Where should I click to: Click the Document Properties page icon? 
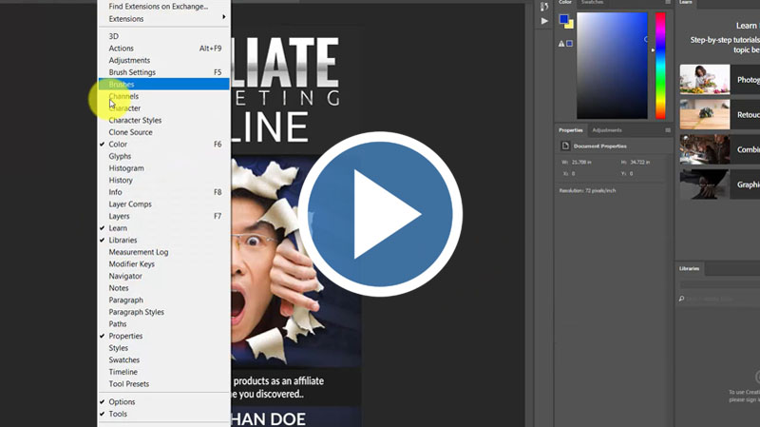click(x=566, y=146)
